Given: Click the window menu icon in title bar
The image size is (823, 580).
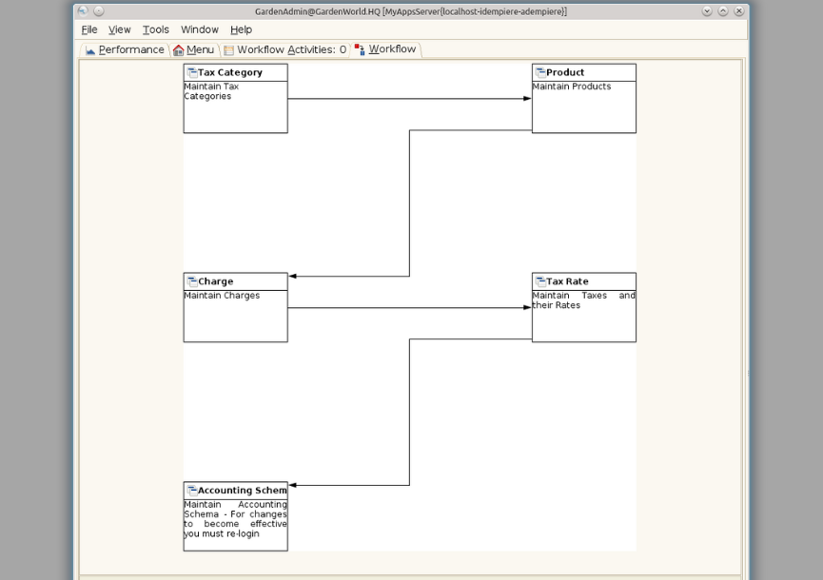Looking at the screenshot, I should [83, 11].
